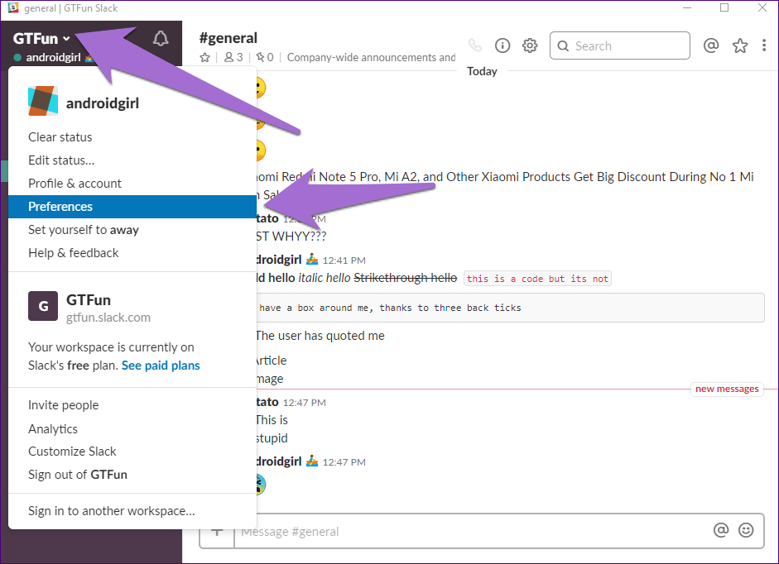
Task: Click the 12:47 PM timestamp next to tato
Action: (x=304, y=403)
